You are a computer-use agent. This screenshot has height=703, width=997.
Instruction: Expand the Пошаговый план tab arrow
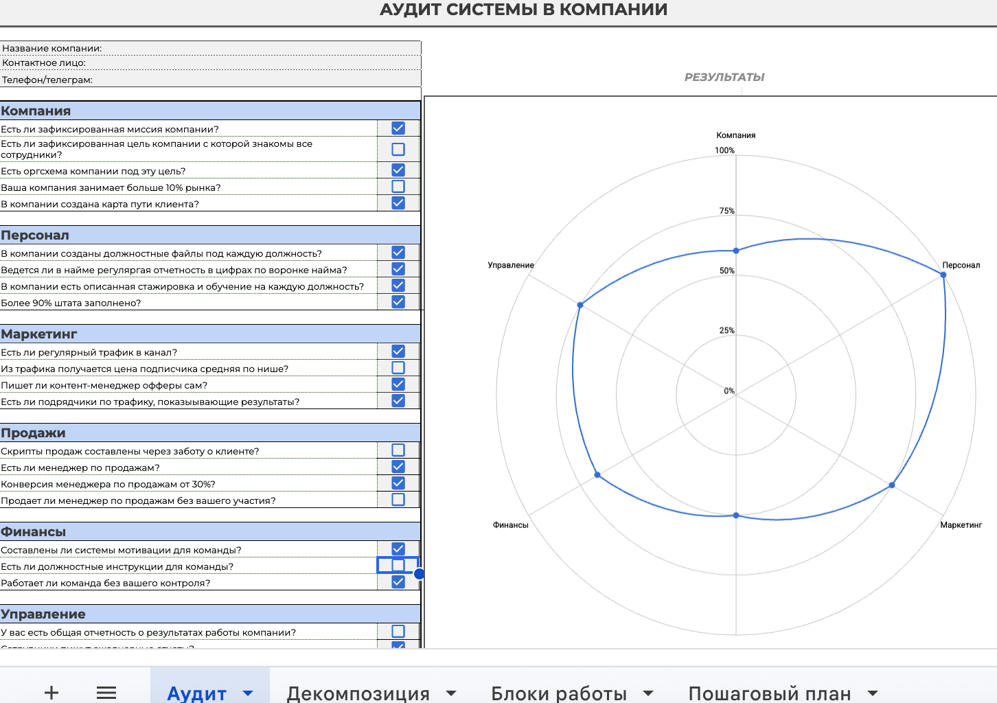[x=873, y=693]
